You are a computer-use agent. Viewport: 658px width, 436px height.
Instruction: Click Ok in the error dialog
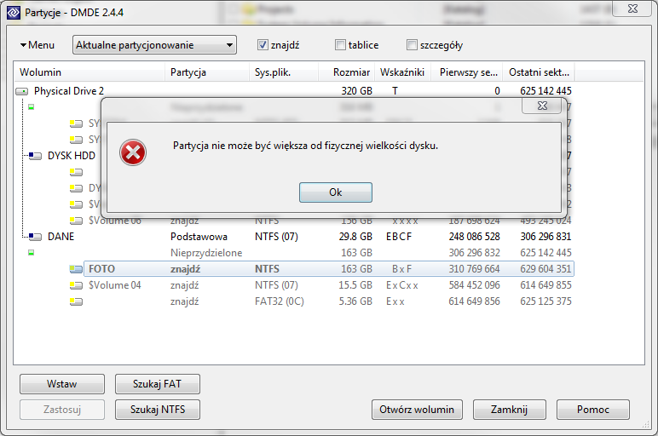(335, 192)
